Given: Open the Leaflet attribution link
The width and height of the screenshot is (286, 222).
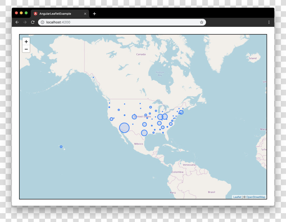Looking at the screenshot, I should (x=237, y=197).
